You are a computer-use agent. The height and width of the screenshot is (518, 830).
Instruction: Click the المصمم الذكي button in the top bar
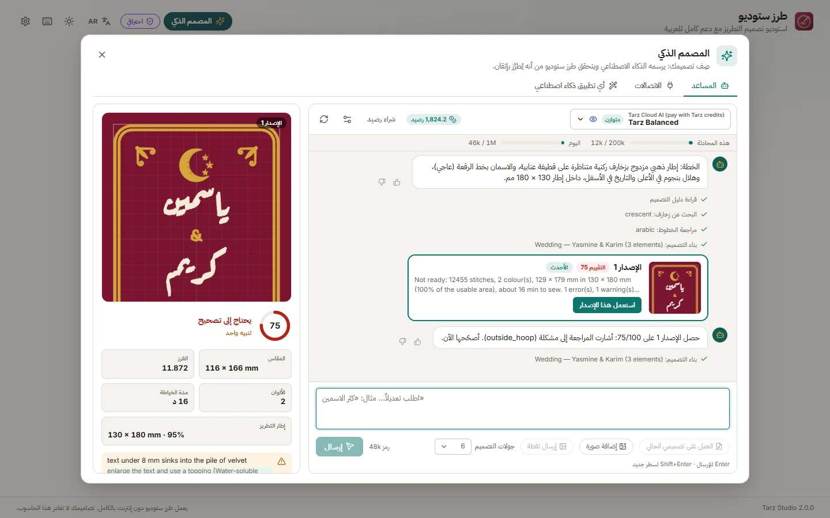coord(198,21)
